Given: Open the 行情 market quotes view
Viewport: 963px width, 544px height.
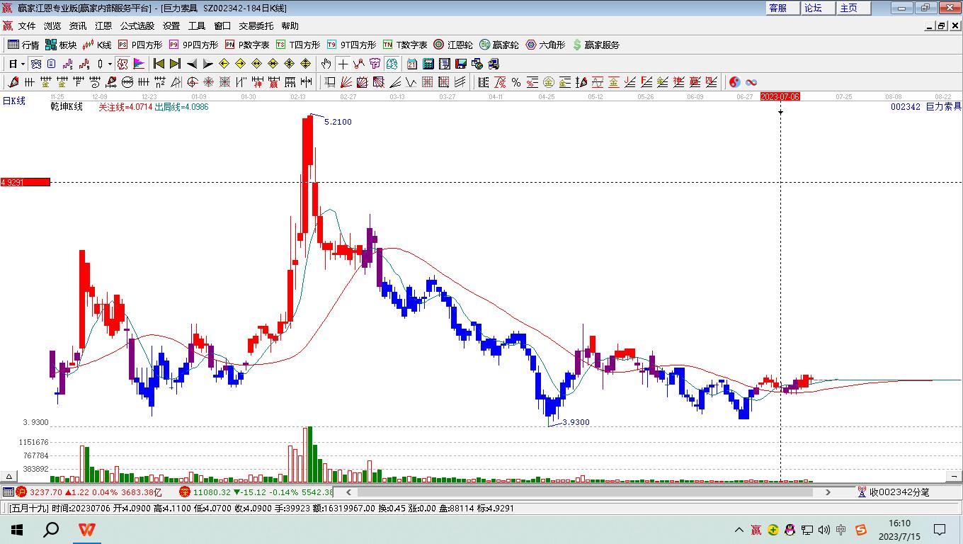Looking at the screenshot, I should tap(23, 45).
